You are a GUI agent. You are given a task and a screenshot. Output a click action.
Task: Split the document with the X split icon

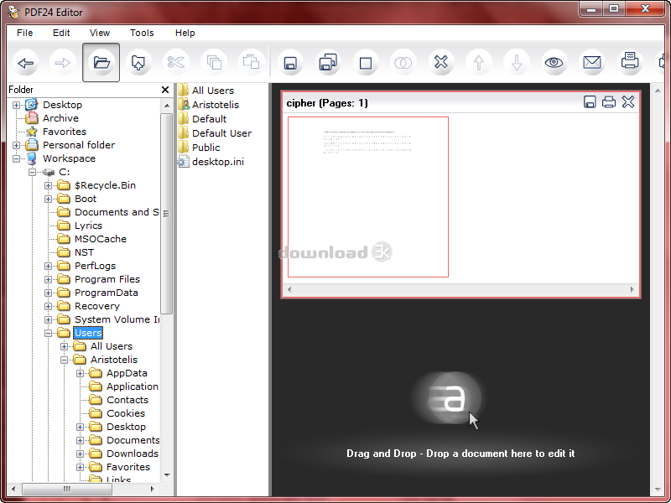point(440,62)
